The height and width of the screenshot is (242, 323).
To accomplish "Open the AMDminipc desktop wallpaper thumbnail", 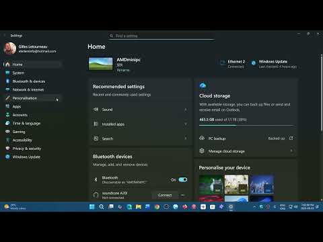I will [x=101, y=64].
